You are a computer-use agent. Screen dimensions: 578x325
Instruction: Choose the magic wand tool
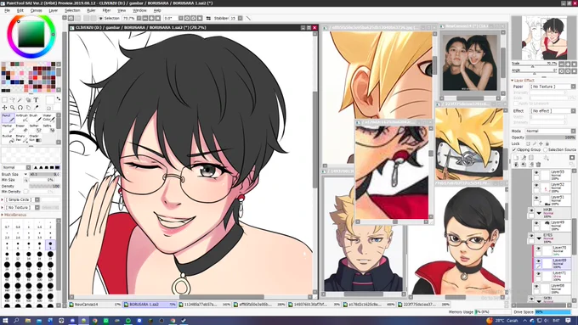tap(20, 100)
